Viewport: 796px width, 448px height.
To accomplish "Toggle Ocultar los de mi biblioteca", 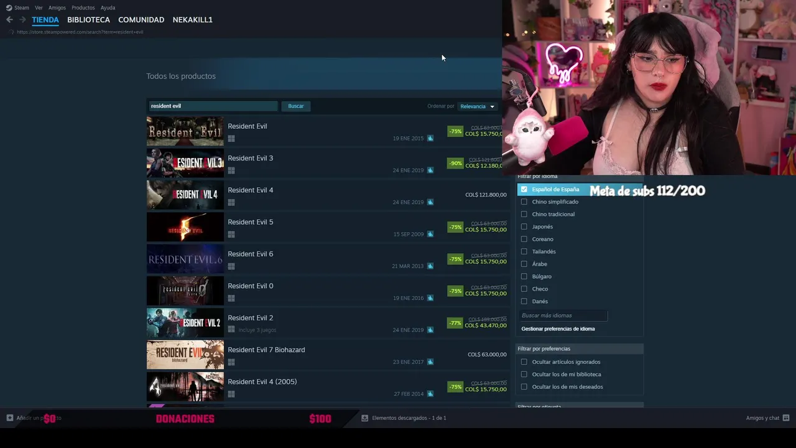I will point(524,374).
